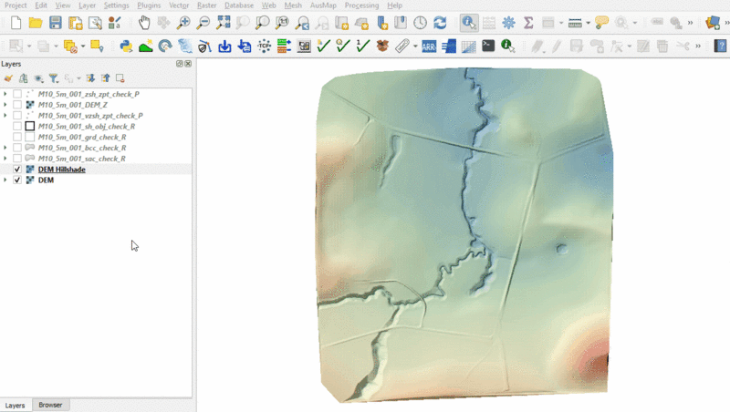
Task: Click the Zoom Full extent icon
Action: pos(224,23)
